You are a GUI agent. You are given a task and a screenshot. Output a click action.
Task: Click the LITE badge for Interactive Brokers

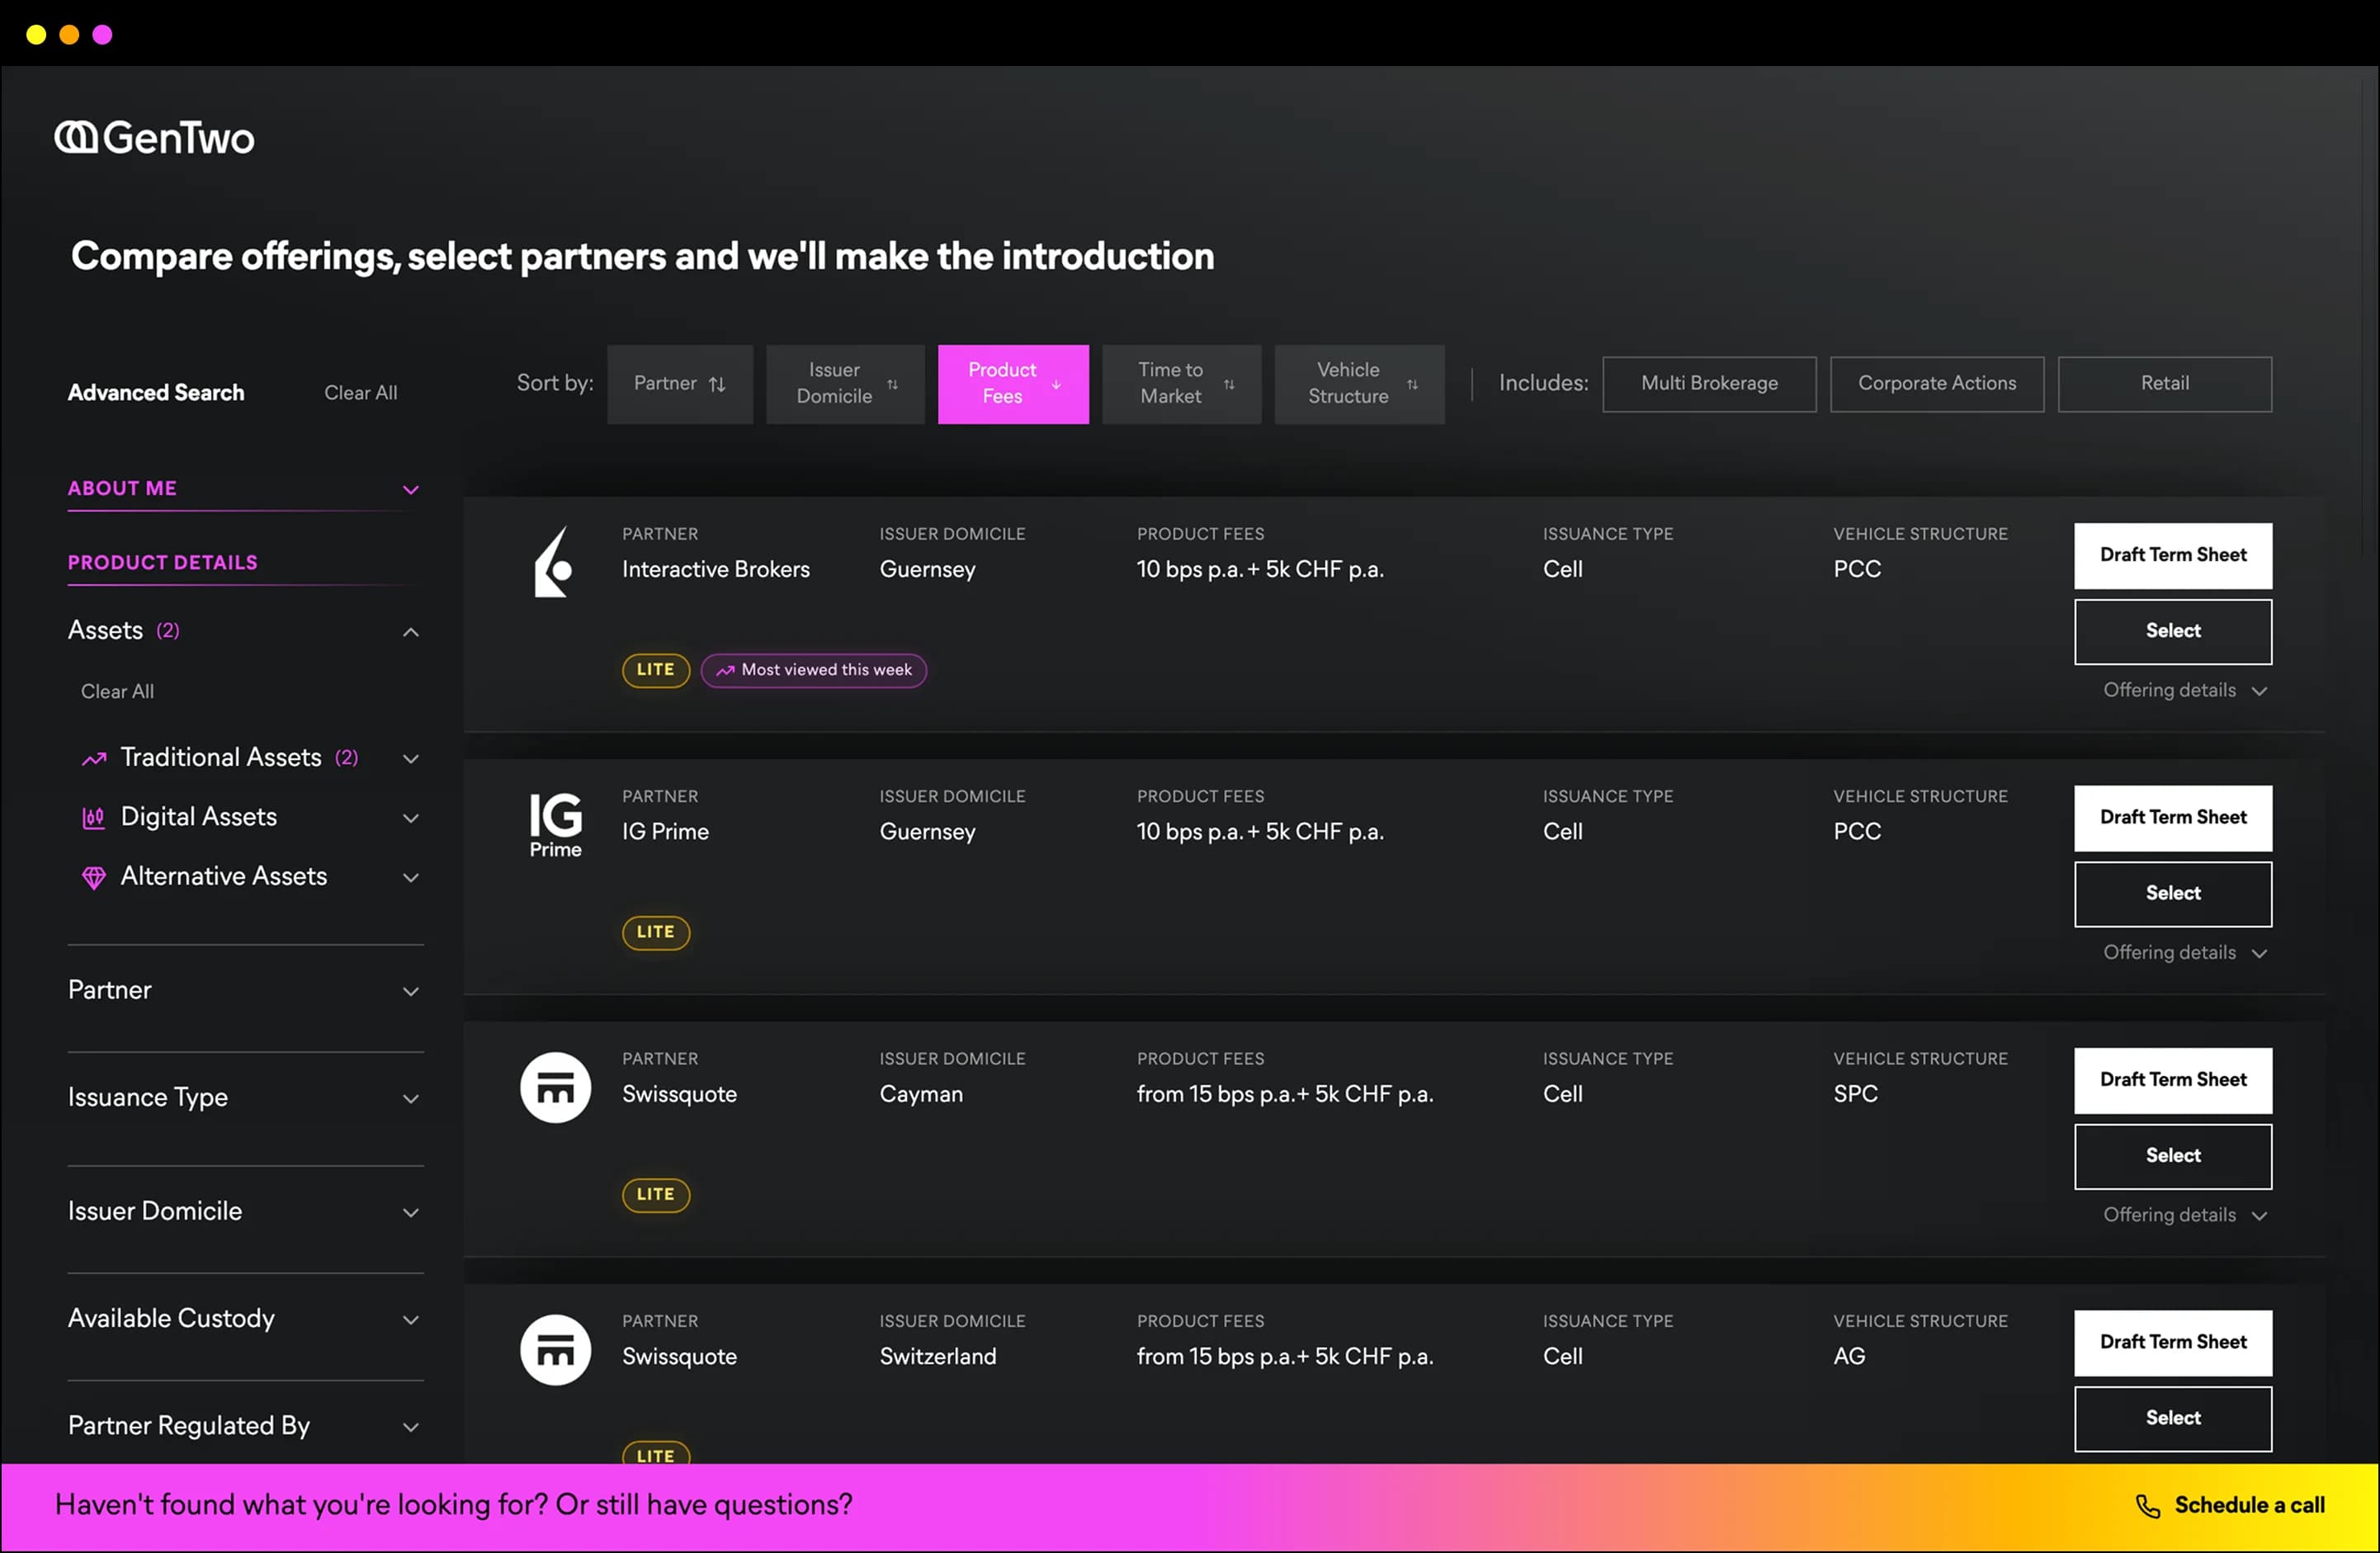(x=655, y=670)
